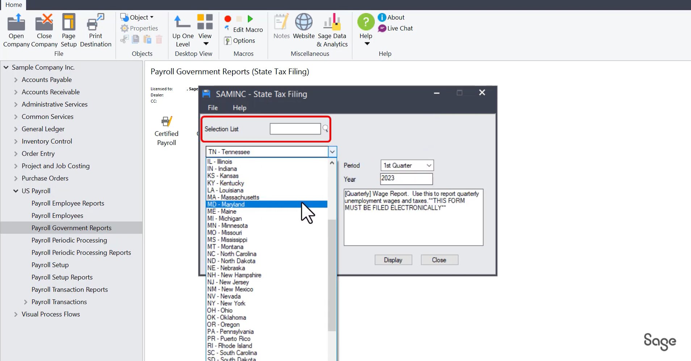Open the File menu in State Tax Filing
Image resolution: width=691 pixels, height=361 pixels.
coord(212,107)
